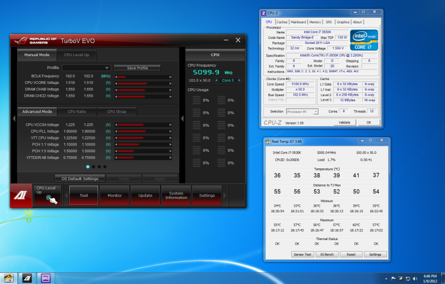Decrease CPU VCORE Voltage with left arrow

116,83
